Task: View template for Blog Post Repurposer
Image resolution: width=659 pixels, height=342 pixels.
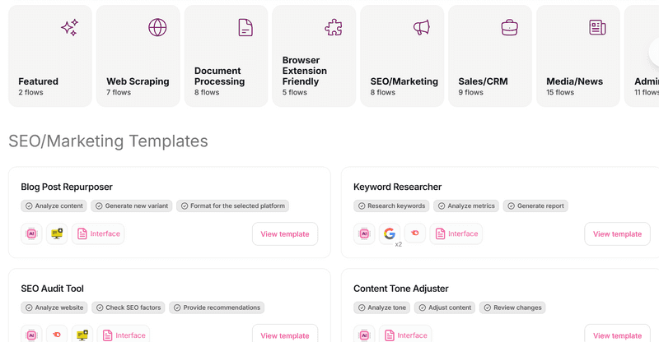Action: [285, 234]
